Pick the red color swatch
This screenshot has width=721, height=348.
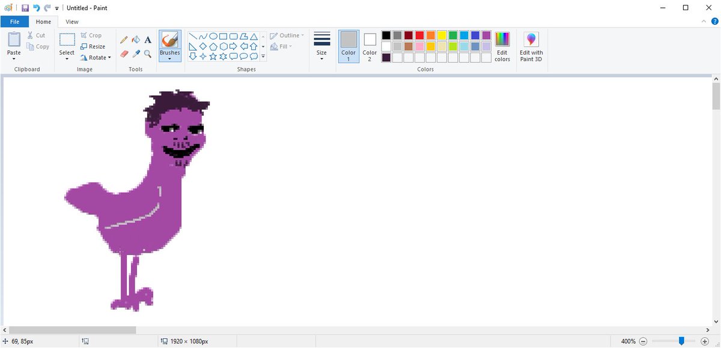(x=419, y=35)
